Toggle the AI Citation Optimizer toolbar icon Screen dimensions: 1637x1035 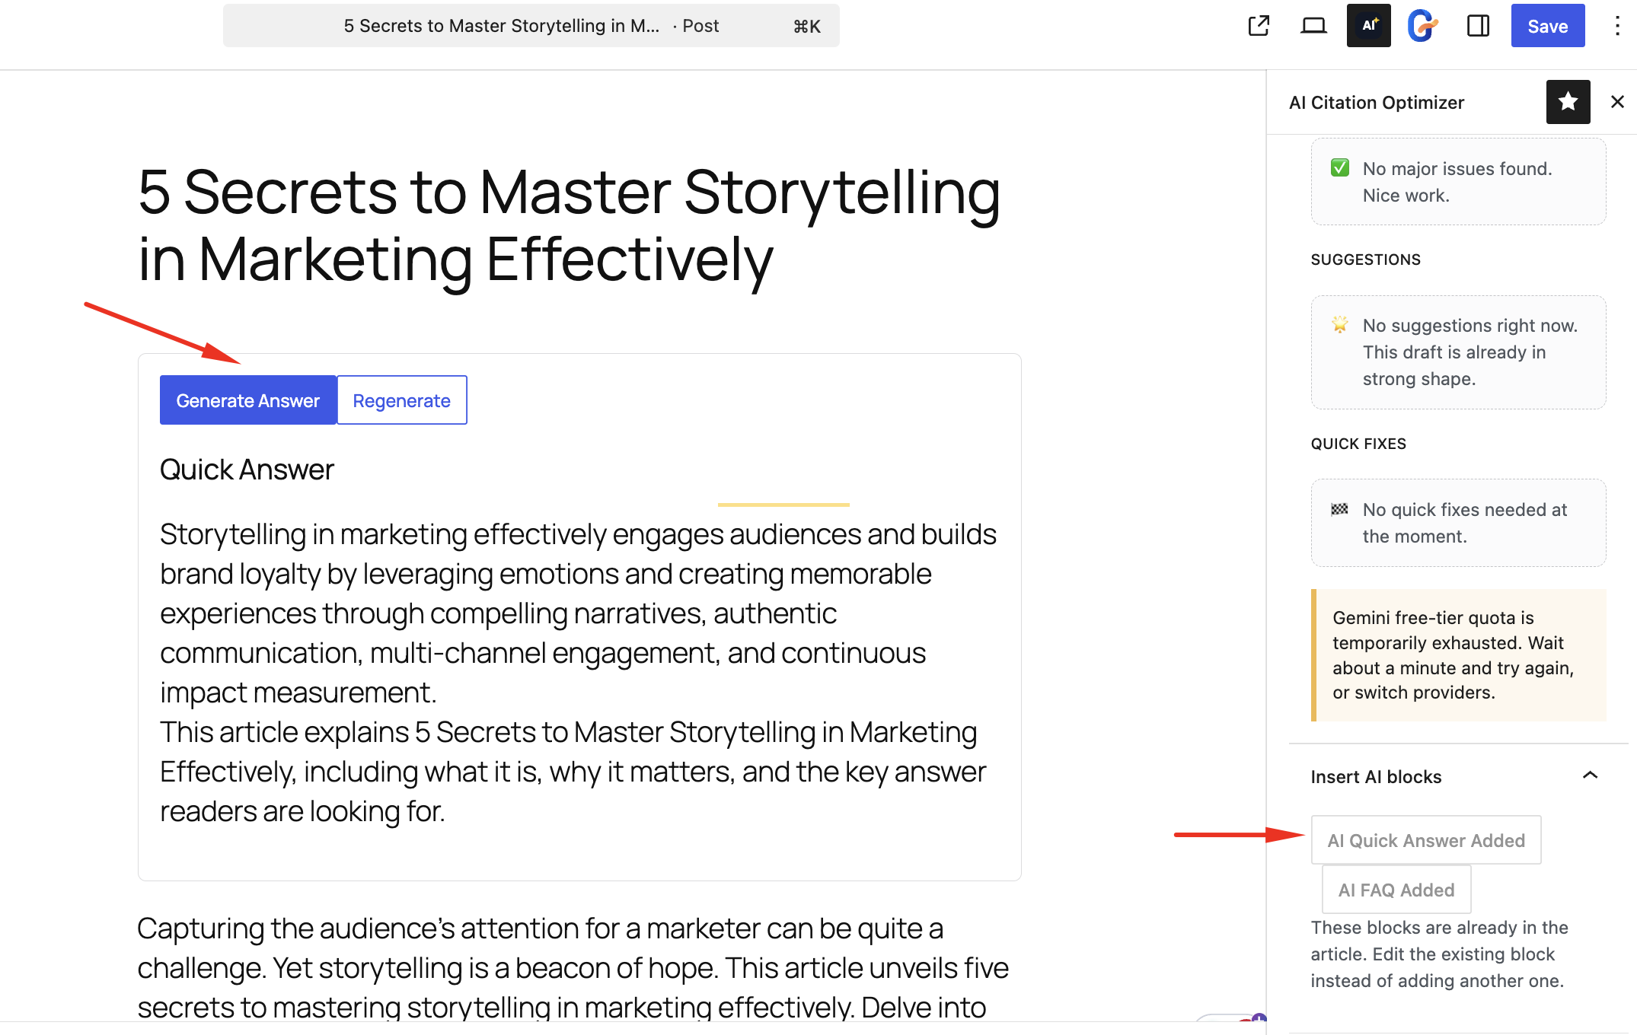point(1368,26)
